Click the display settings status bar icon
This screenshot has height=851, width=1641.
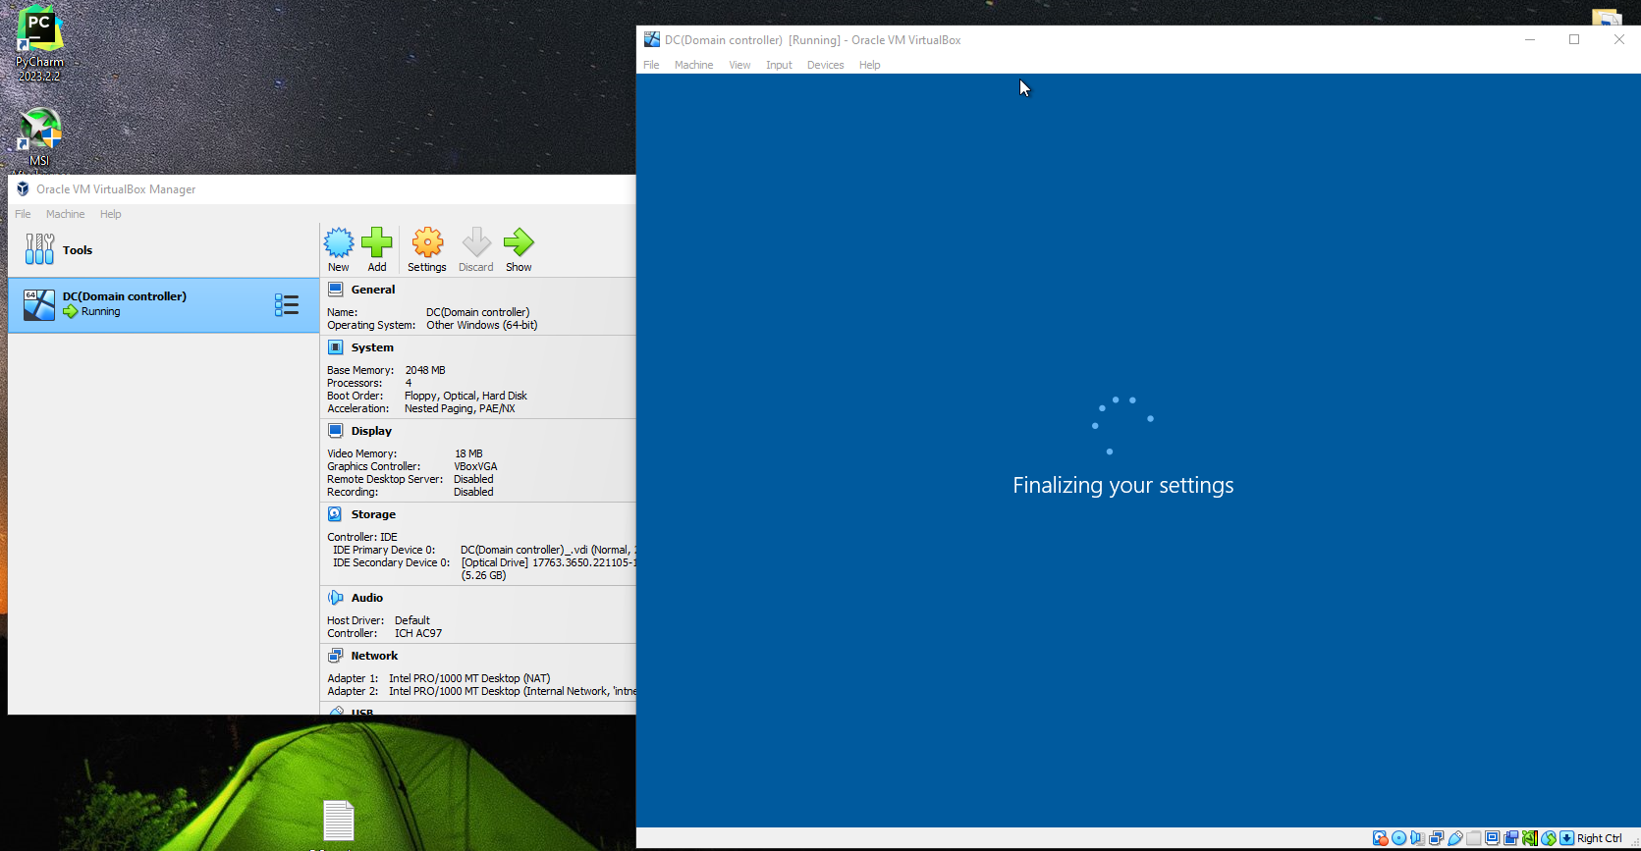[1492, 838]
